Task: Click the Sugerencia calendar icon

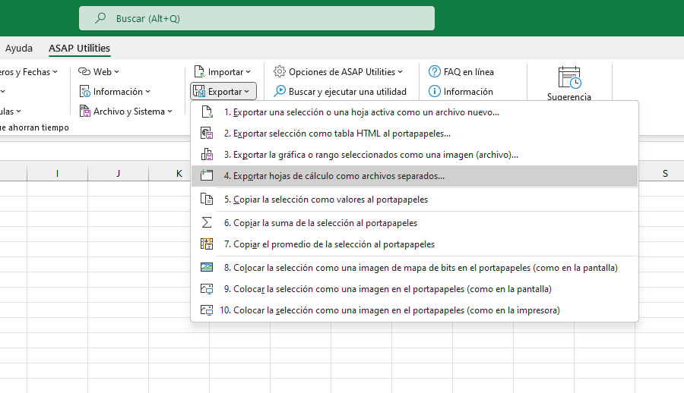Action: tap(569, 77)
